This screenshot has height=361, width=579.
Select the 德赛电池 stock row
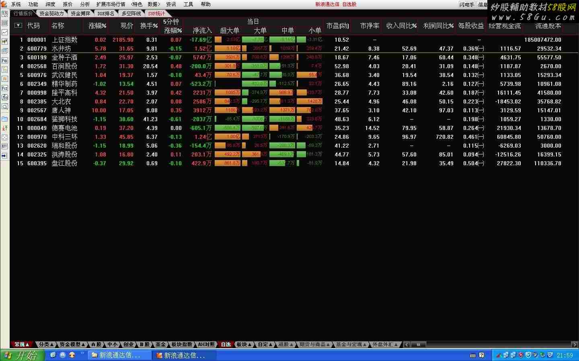coord(294,128)
